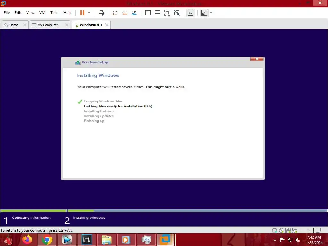Close the Home tab
The width and height of the screenshot is (328, 246).
click(x=25, y=25)
